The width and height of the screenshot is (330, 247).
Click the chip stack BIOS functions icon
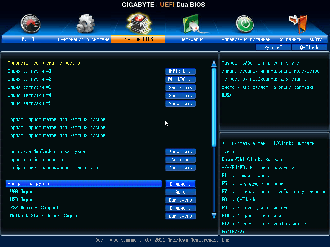point(139,24)
